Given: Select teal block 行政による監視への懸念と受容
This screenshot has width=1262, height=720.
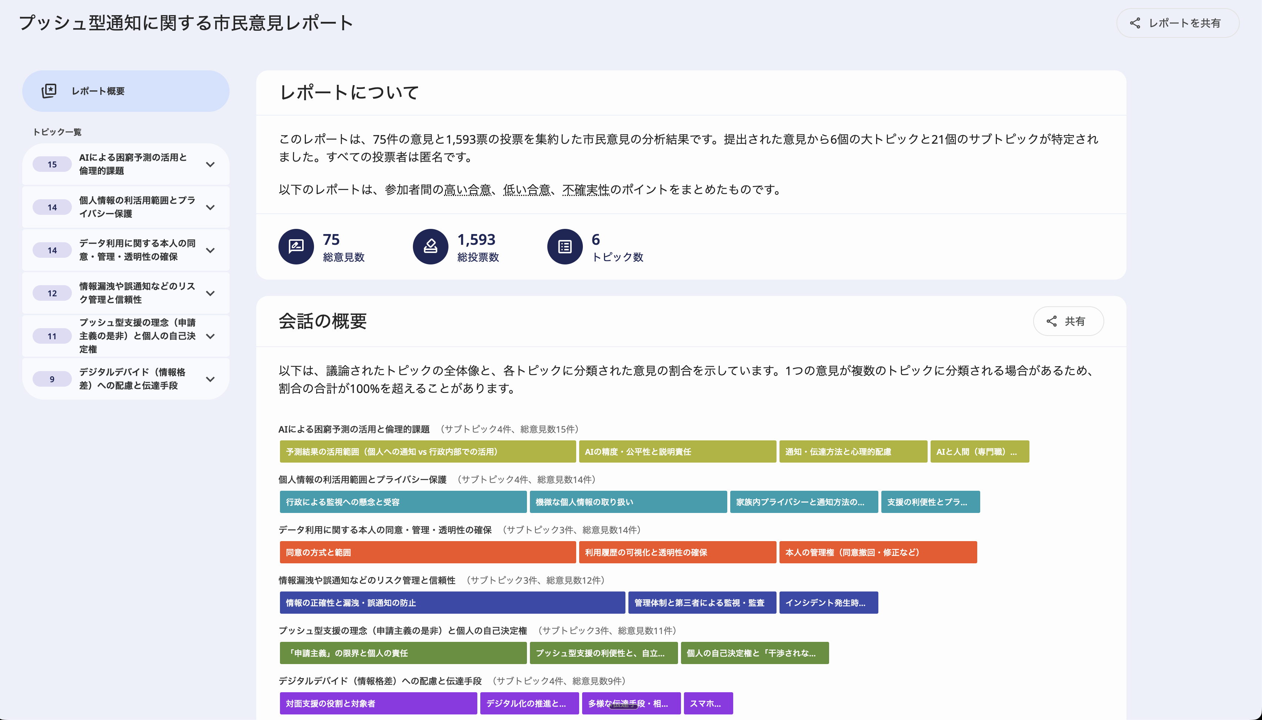Looking at the screenshot, I should (x=403, y=502).
